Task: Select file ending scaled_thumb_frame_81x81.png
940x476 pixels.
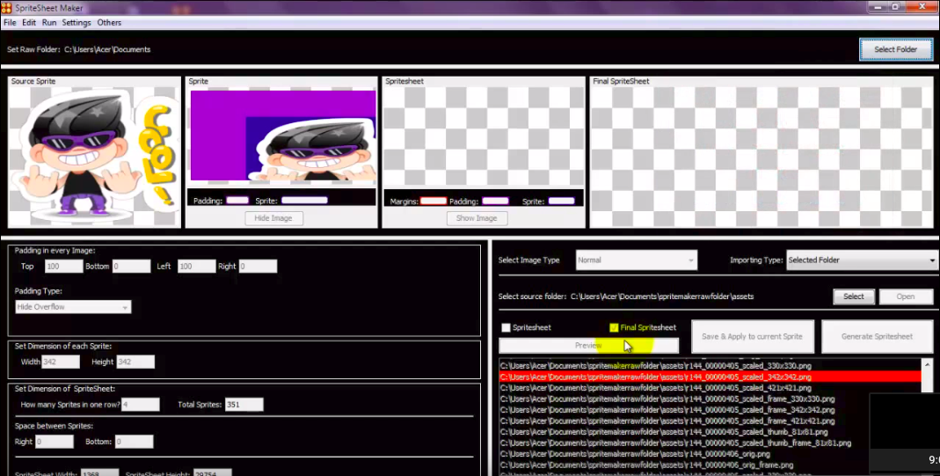Action: click(675, 443)
